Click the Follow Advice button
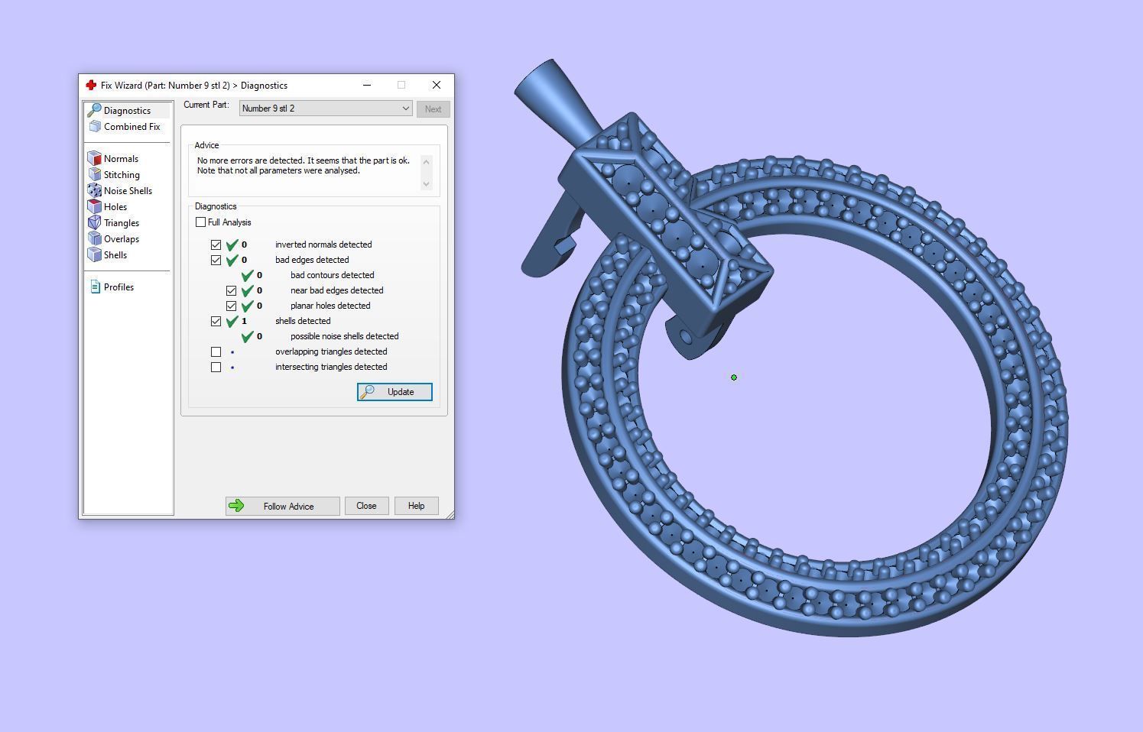 click(282, 506)
